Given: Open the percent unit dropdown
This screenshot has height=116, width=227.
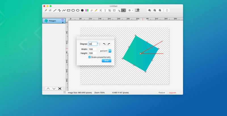Looking at the screenshot, I should coord(105,51).
